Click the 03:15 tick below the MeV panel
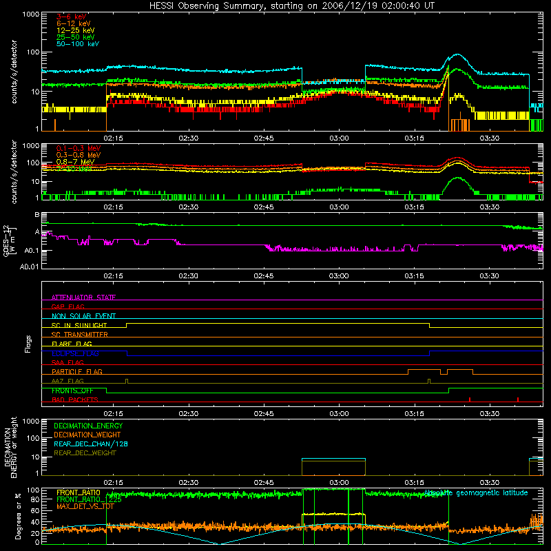 click(x=415, y=207)
